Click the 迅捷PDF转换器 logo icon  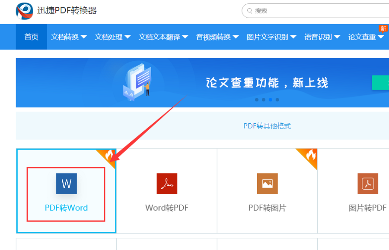(24, 11)
